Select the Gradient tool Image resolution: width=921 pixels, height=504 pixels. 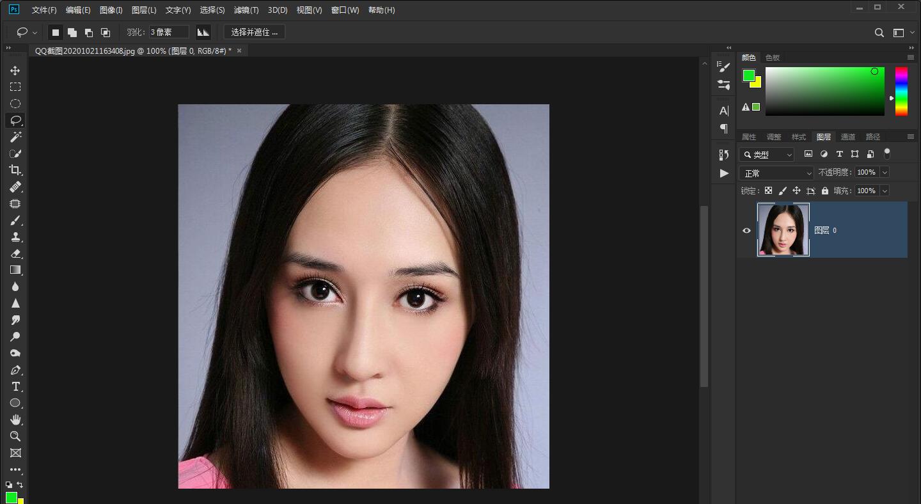click(15, 270)
